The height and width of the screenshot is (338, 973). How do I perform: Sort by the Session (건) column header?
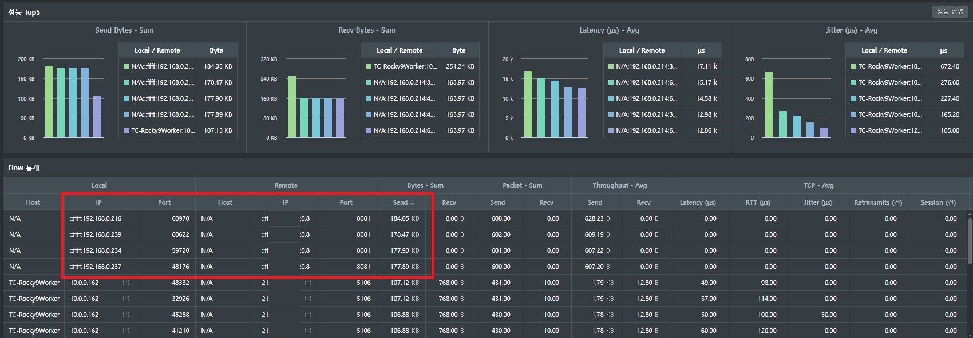tap(938, 202)
